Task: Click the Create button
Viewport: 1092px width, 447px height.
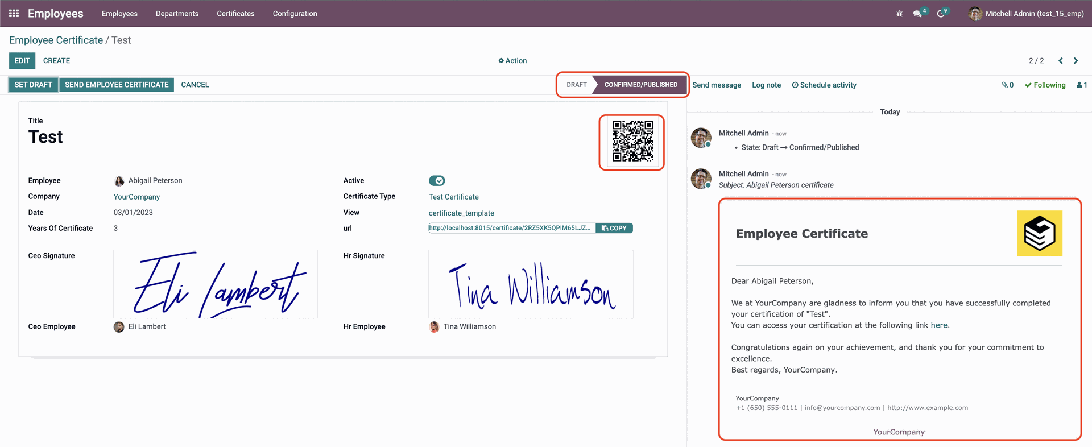Action: click(56, 61)
